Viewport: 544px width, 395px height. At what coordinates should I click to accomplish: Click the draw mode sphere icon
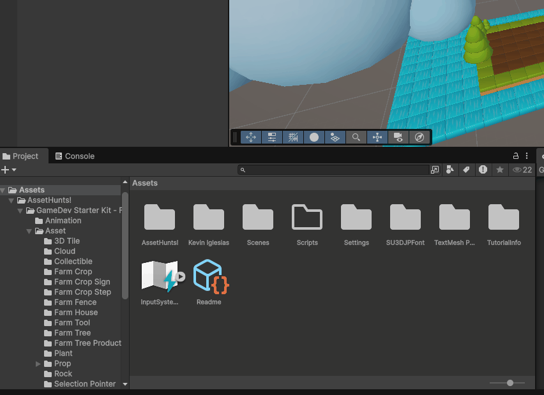[x=314, y=137]
